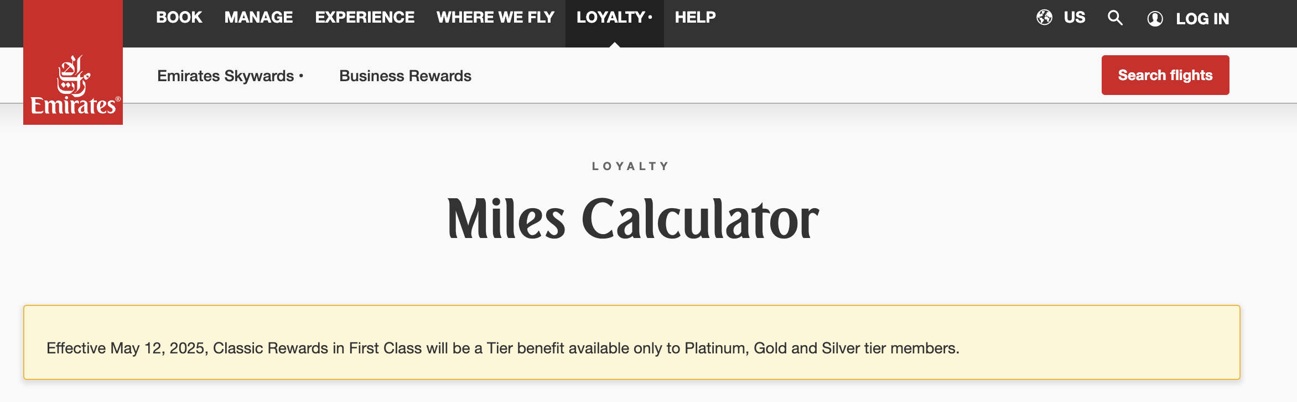Click the LOG IN link
Image resolution: width=1297 pixels, height=402 pixels.
click(1202, 19)
